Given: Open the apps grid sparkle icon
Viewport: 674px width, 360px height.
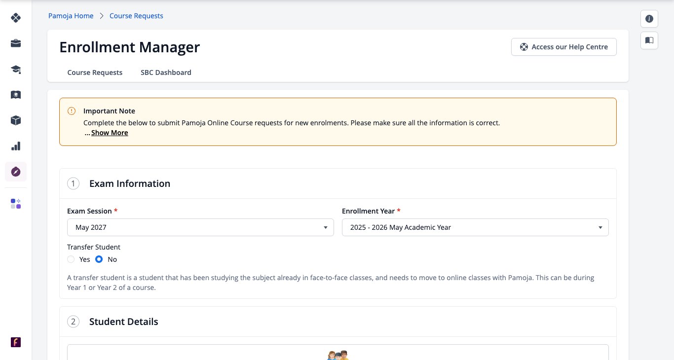Looking at the screenshot, I should tap(16, 204).
